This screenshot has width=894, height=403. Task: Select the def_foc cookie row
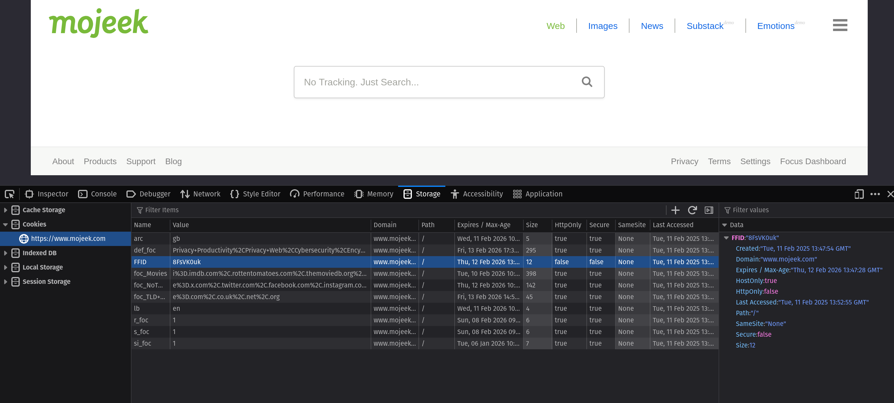(425, 250)
